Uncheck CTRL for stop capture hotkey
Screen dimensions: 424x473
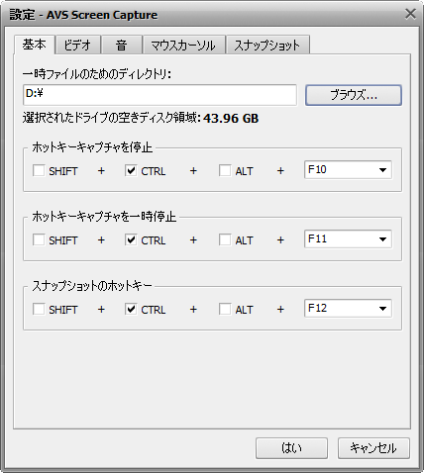[x=131, y=170]
